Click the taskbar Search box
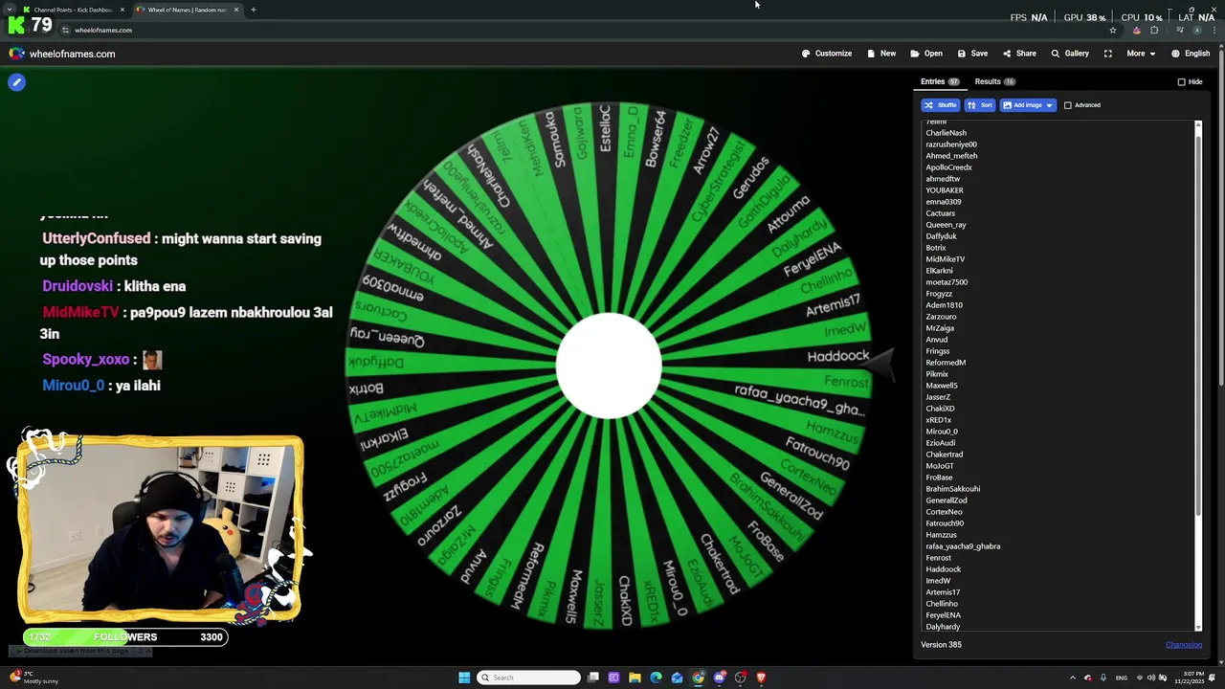Image resolution: width=1225 pixels, height=689 pixels. pos(529,678)
